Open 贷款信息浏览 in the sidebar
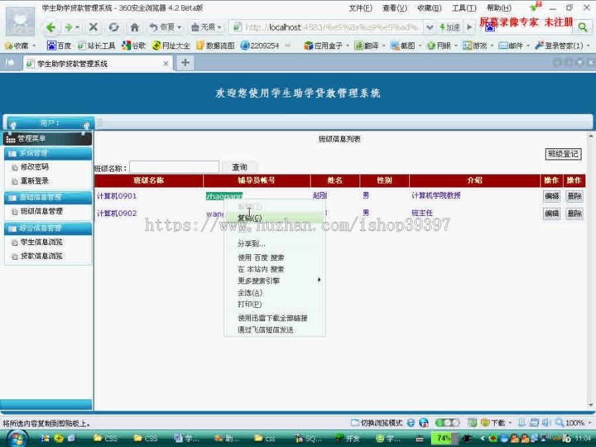596x447 pixels. [41, 256]
